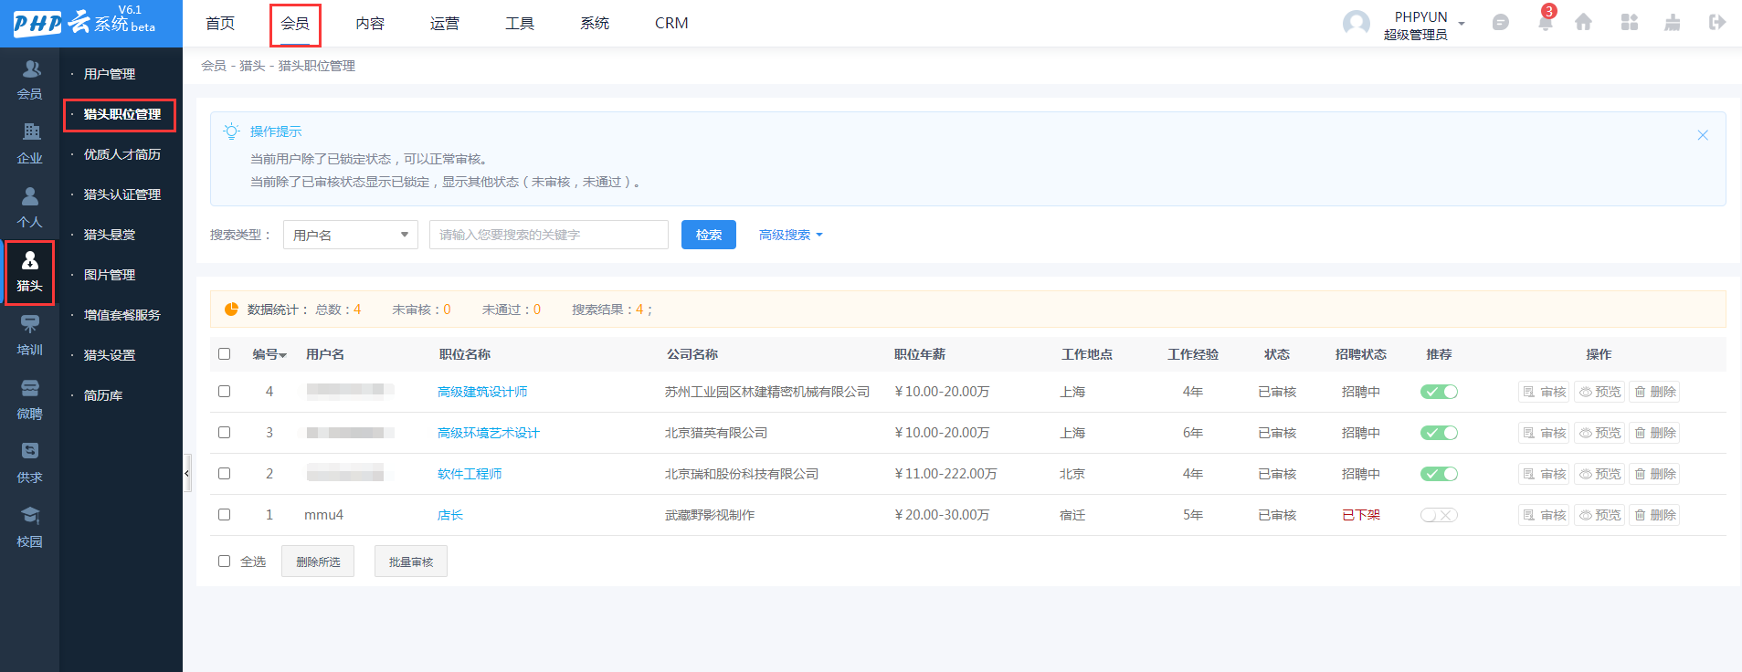The height and width of the screenshot is (672, 1742).
Task: Click the clear cache broom icon
Action: [1673, 22]
